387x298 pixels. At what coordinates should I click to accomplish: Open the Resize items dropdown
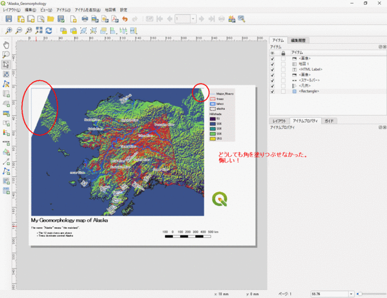point(133,31)
